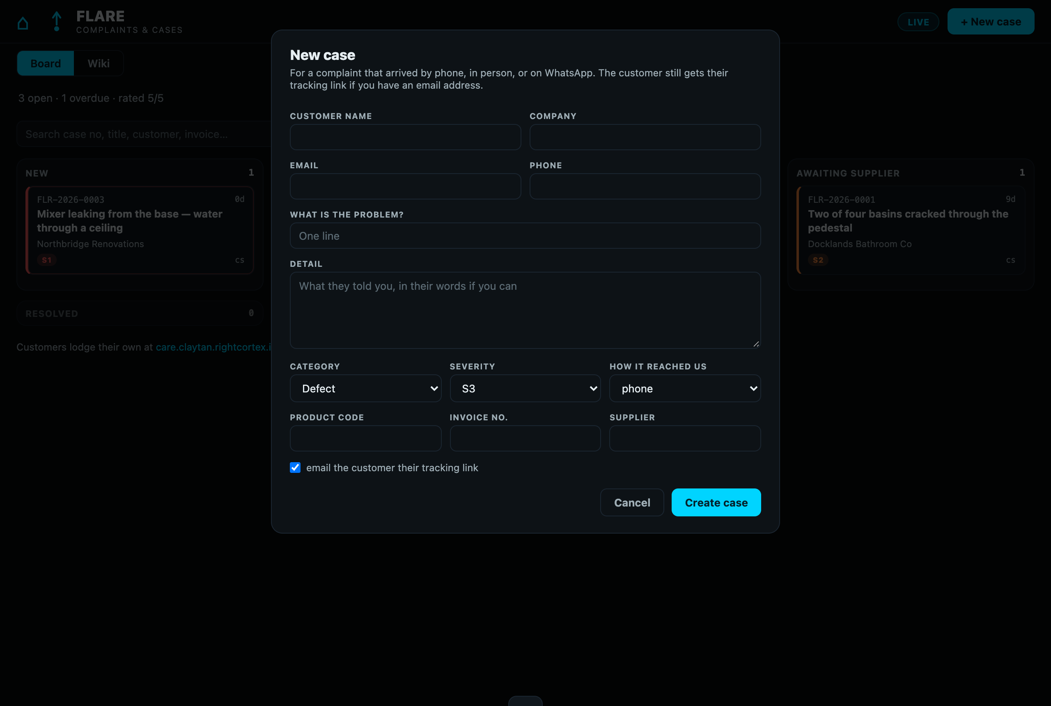Open the care.claytan.rightcortex link
1051x706 pixels.
[x=213, y=347]
